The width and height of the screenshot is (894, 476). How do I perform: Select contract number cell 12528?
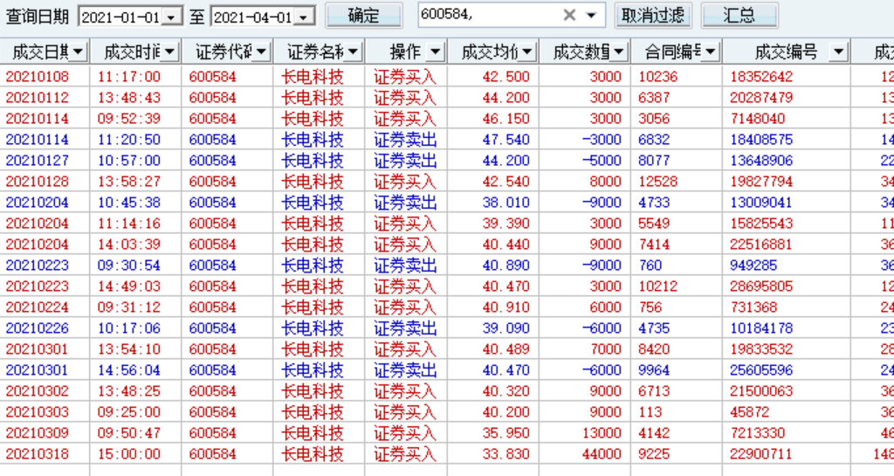(658, 182)
